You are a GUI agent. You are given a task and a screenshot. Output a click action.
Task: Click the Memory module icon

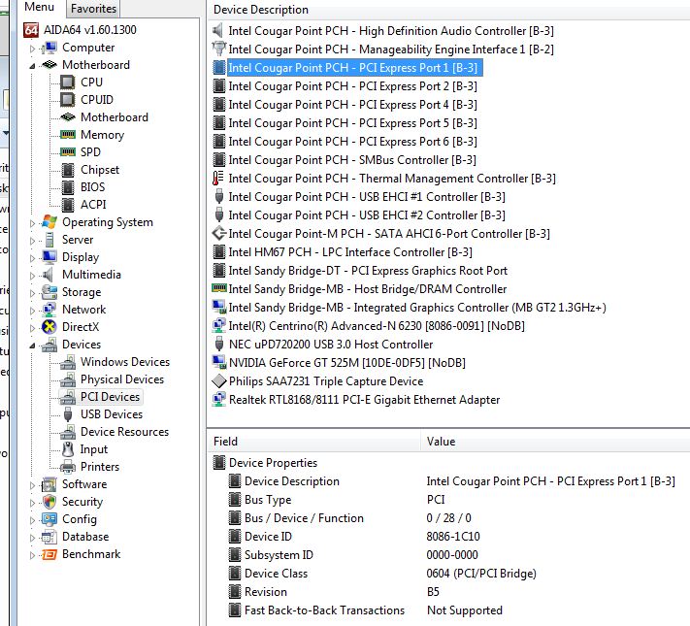point(67,135)
